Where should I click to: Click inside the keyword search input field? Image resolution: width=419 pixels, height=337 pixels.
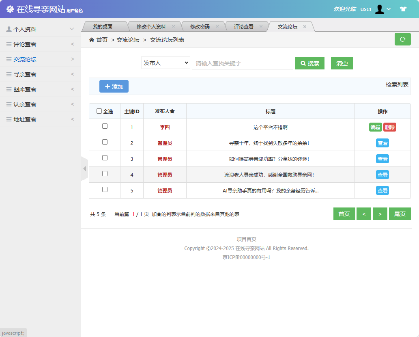click(242, 63)
